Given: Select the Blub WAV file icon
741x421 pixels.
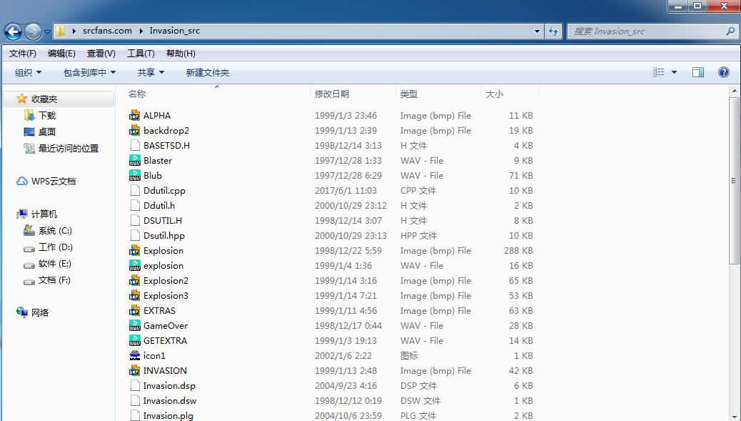Looking at the screenshot, I should click(x=135, y=176).
